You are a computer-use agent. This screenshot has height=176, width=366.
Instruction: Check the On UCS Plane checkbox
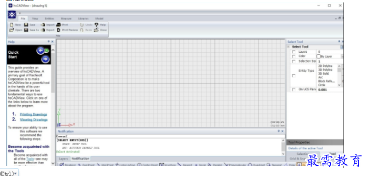pyautogui.click(x=293, y=90)
